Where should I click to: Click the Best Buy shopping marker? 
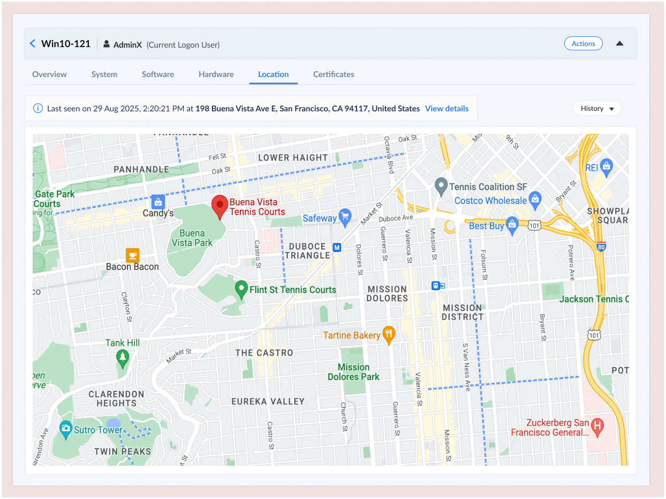point(512,226)
